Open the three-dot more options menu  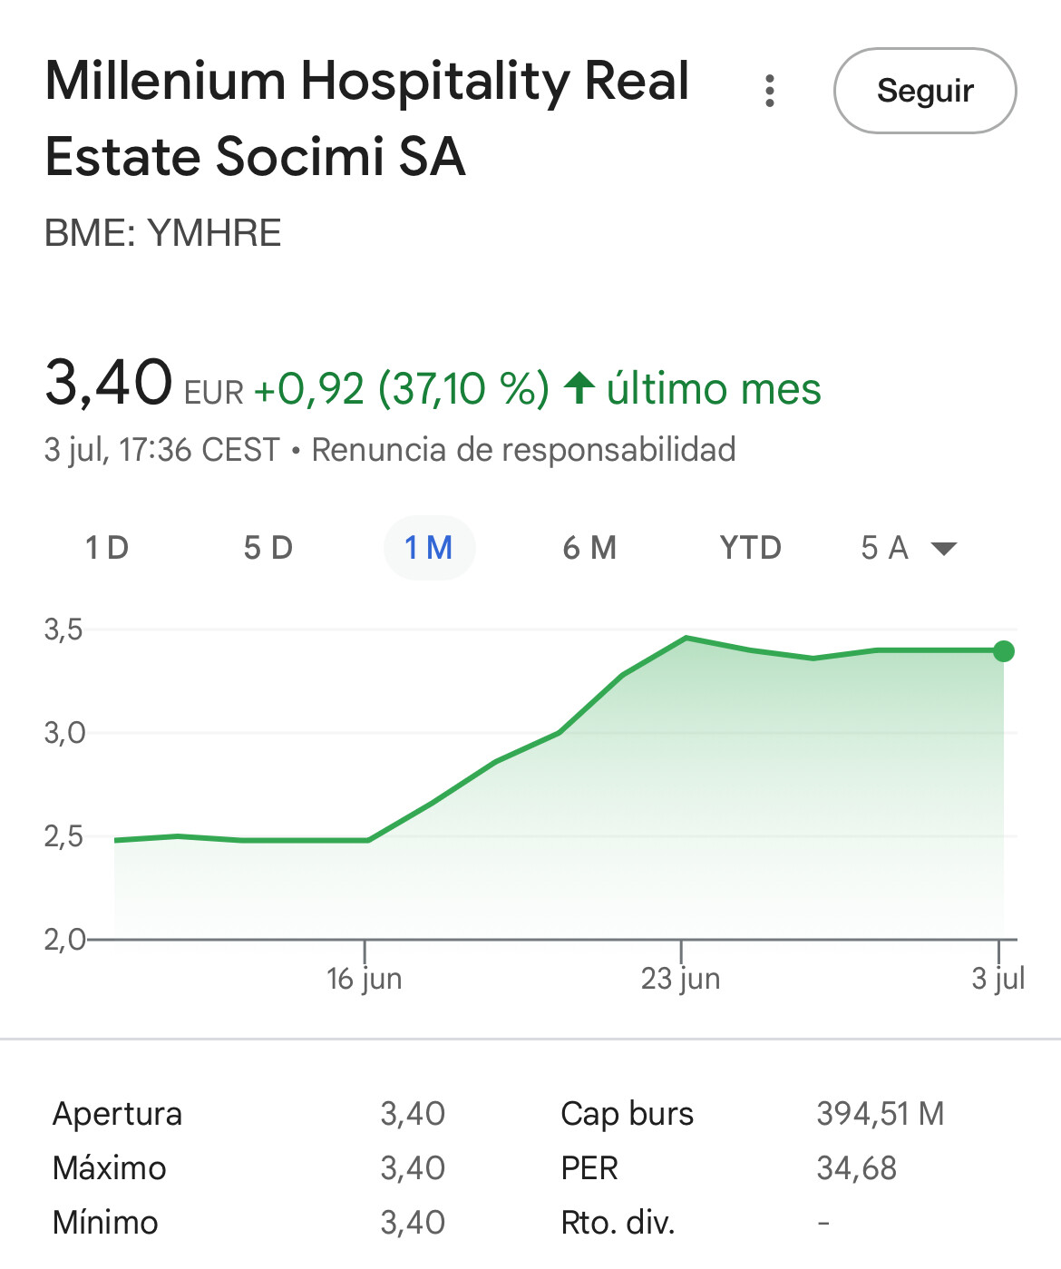tap(770, 91)
